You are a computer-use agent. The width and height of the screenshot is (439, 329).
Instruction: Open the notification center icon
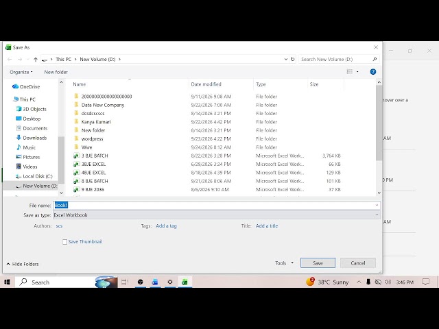(425, 282)
